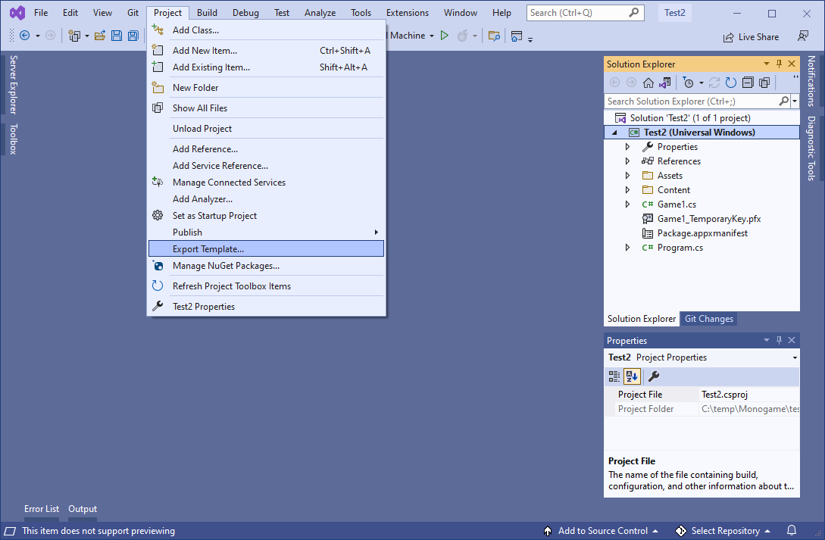Click the Live Share button
This screenshot has width=825, height=540.
coord(750,36)
